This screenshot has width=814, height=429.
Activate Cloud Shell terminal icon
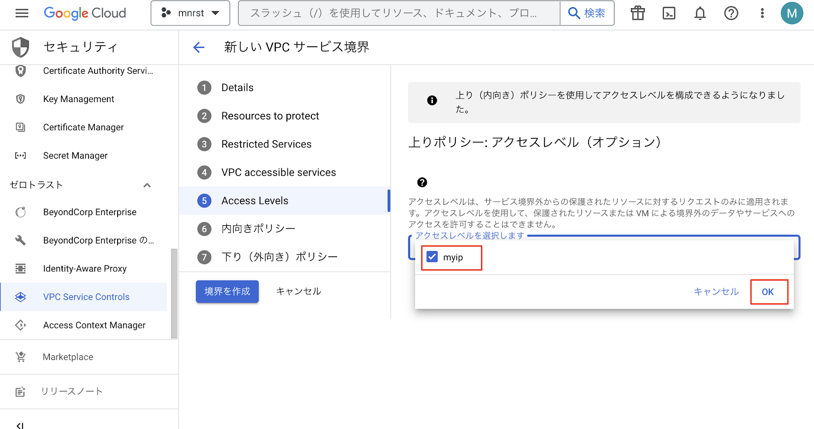[x=669, y=13]
